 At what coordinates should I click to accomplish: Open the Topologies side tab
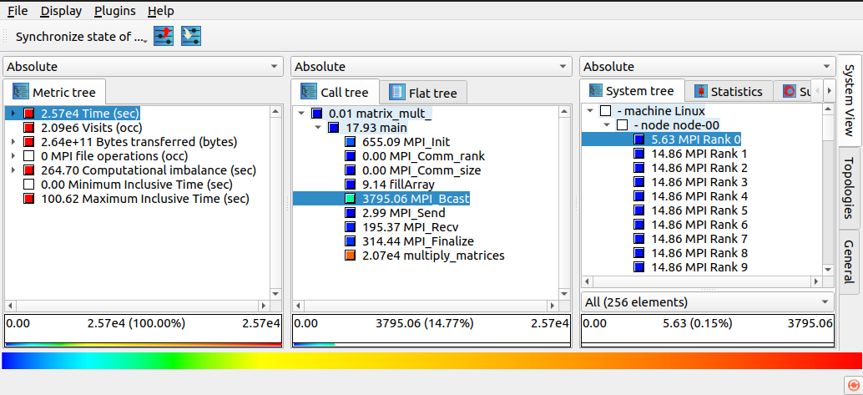coord(850,187)
